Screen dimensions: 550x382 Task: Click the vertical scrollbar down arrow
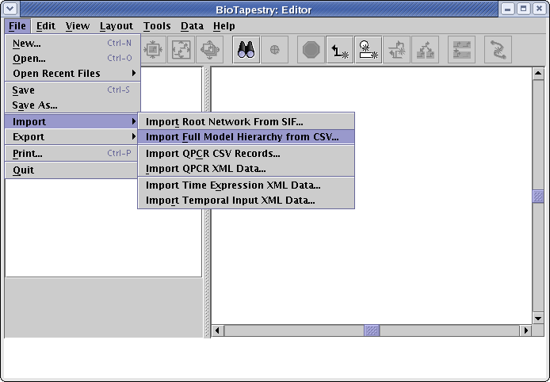[538, 318]
